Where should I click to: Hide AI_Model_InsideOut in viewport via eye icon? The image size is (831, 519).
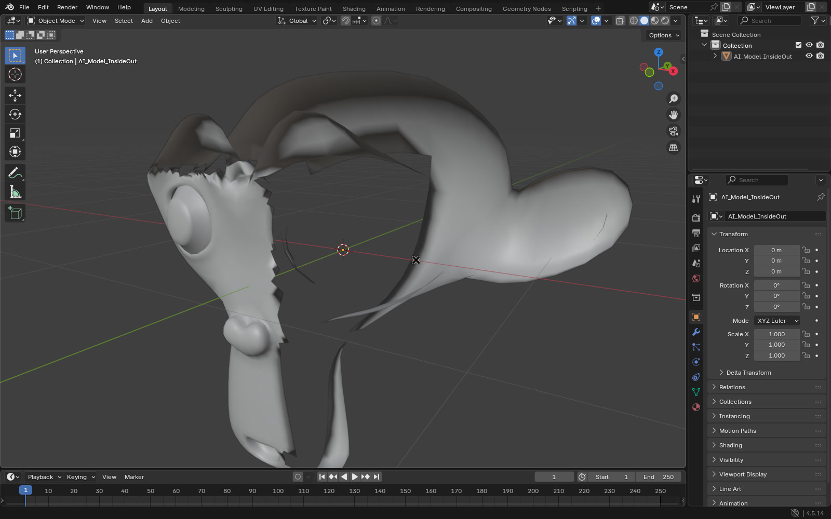(809, 56)
